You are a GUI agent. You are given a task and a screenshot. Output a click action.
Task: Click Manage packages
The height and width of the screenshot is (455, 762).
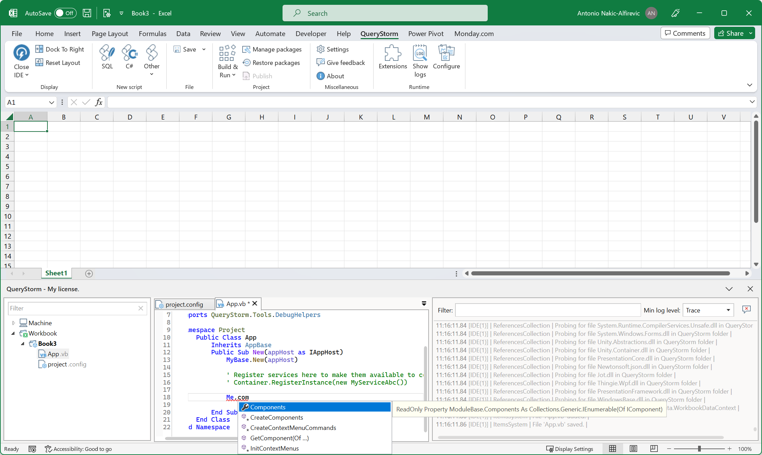272,49
